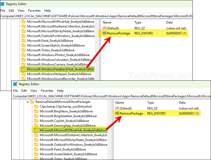The height and width of the screenshot is (160, 211).
Task: Select Microsoft.ScreenSketch folder icon in front window
Action: (36, 154)
